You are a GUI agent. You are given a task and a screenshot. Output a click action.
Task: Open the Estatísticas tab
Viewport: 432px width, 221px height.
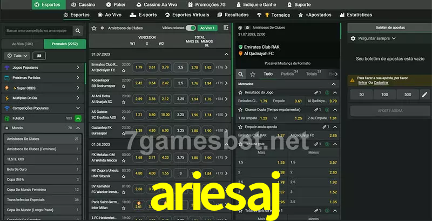[356, 15]
